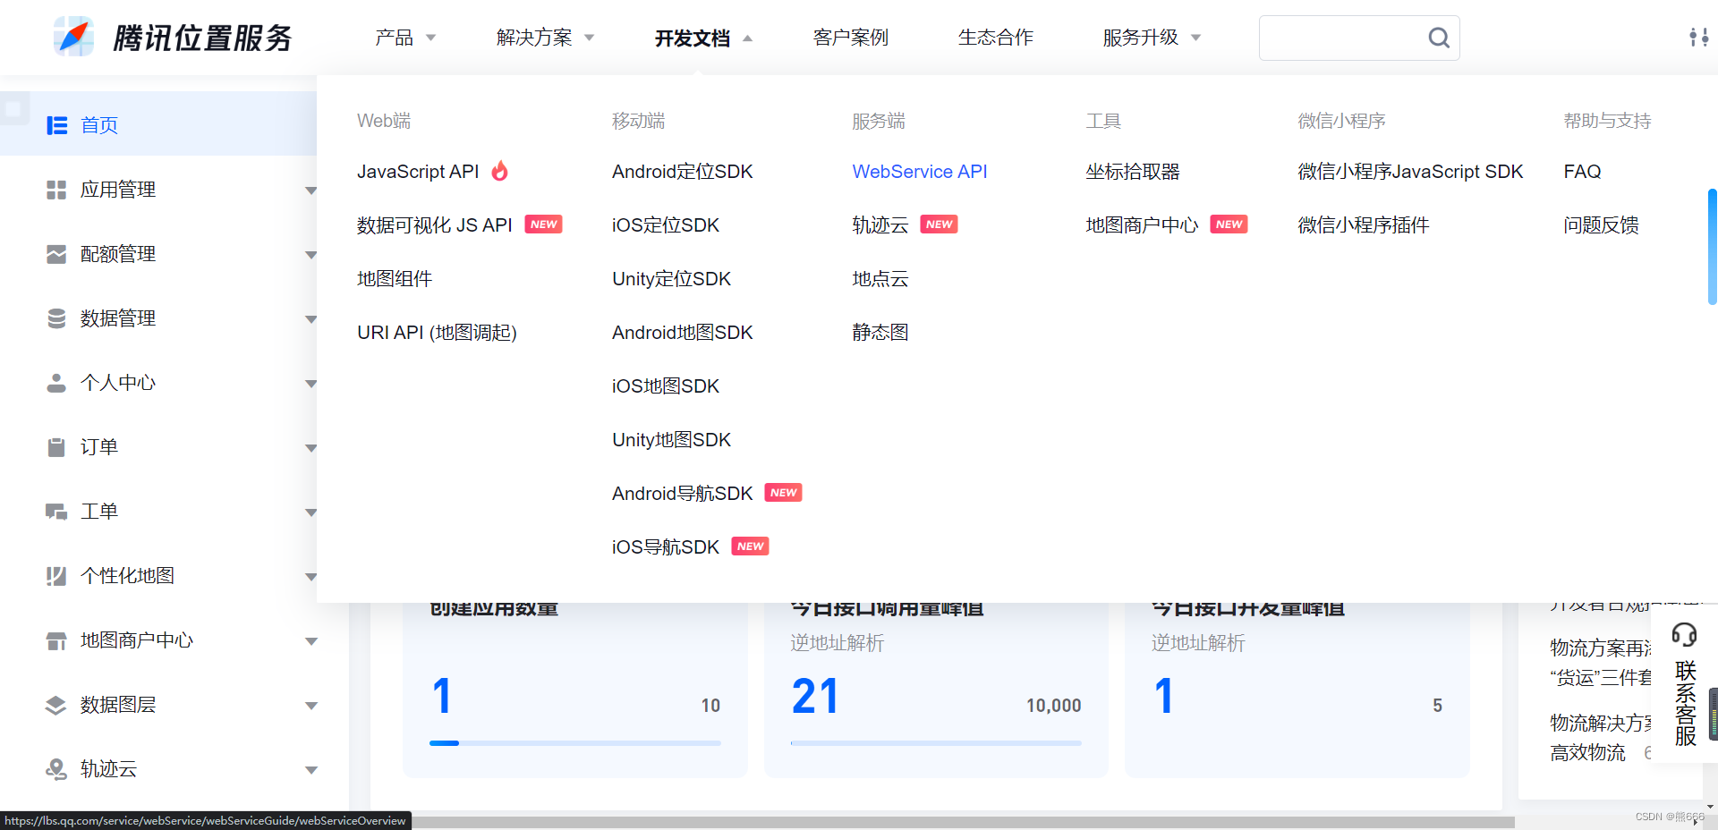1718x830 pixels.
Task: Open the 地点云 link
Action: [880, 279]
